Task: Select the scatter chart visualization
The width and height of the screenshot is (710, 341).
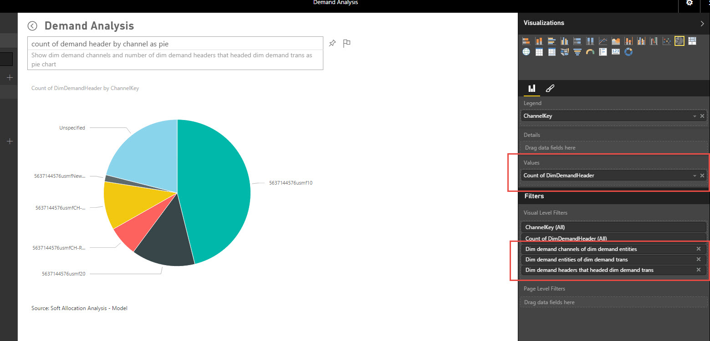Action: tap(667, 41)
